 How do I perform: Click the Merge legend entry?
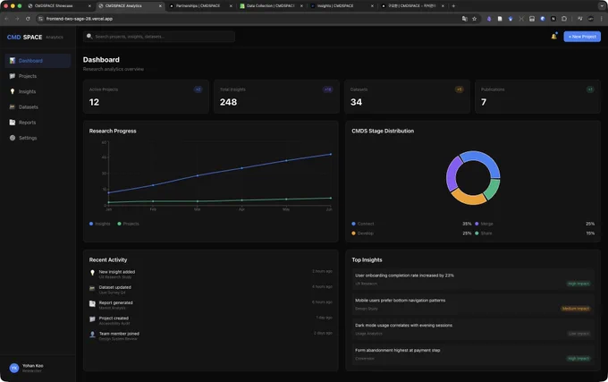485,224
